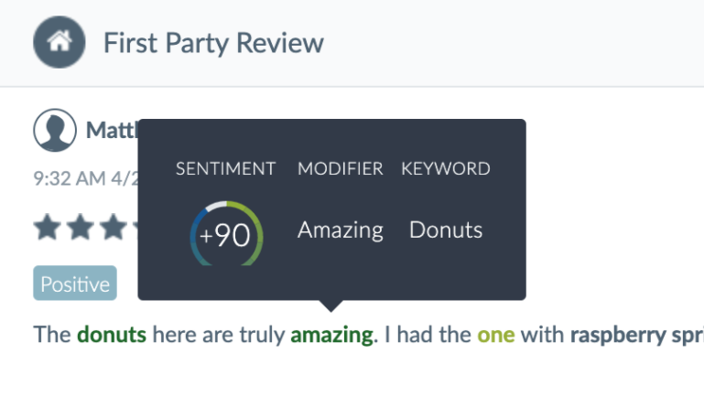
Task: Click the first rating star
Action: [47, 227]
